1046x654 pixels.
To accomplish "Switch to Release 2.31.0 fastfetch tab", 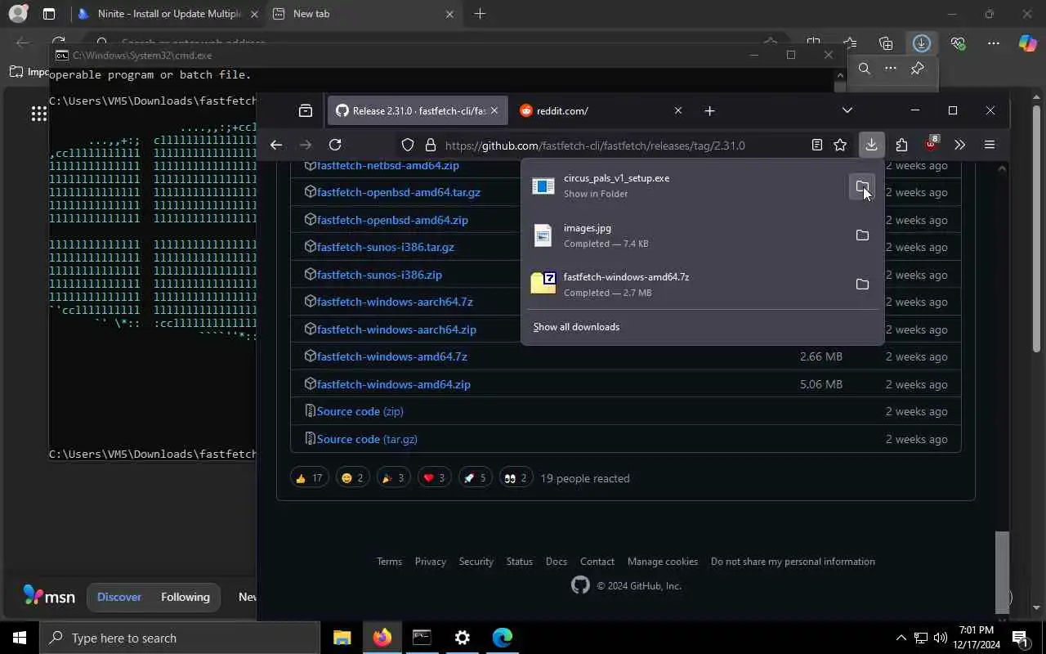I will [418, 110].
